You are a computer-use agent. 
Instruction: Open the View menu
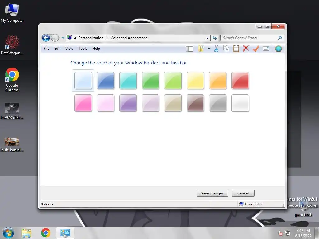(69, 49)
